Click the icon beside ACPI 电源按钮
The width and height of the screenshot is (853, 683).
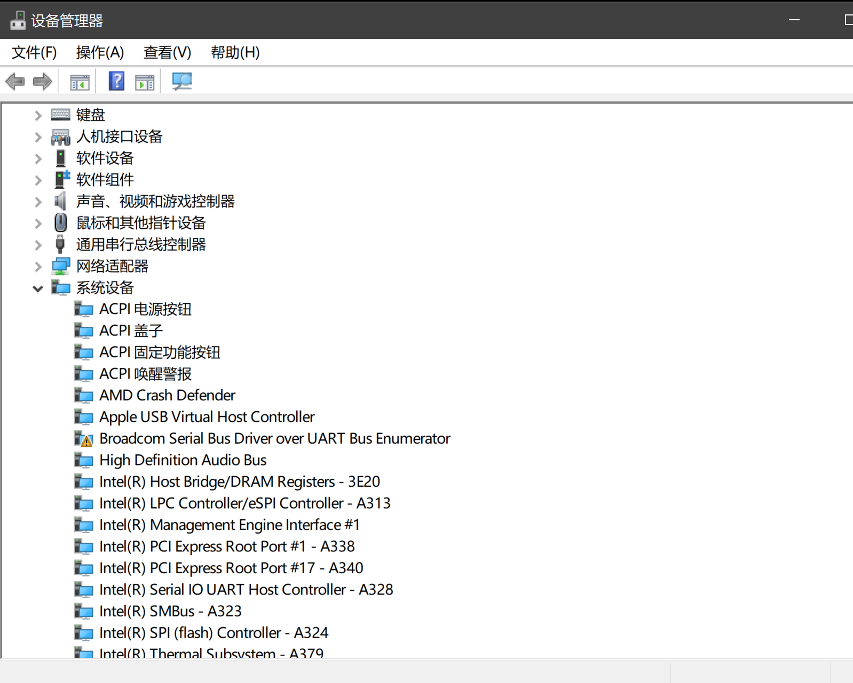click(83, 309)
